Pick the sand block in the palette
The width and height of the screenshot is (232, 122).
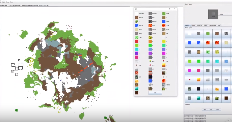point(226,43)
